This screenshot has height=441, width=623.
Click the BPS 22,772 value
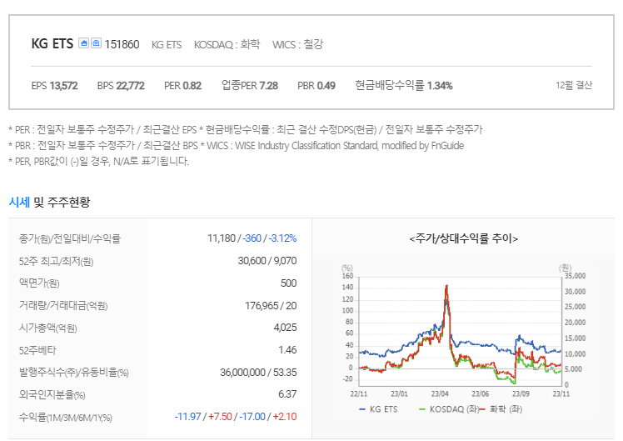click(x=121, y=86)
